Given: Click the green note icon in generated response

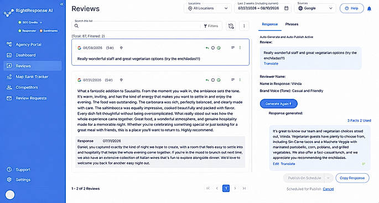Looking at the screenshot, I should pos(364,164).
